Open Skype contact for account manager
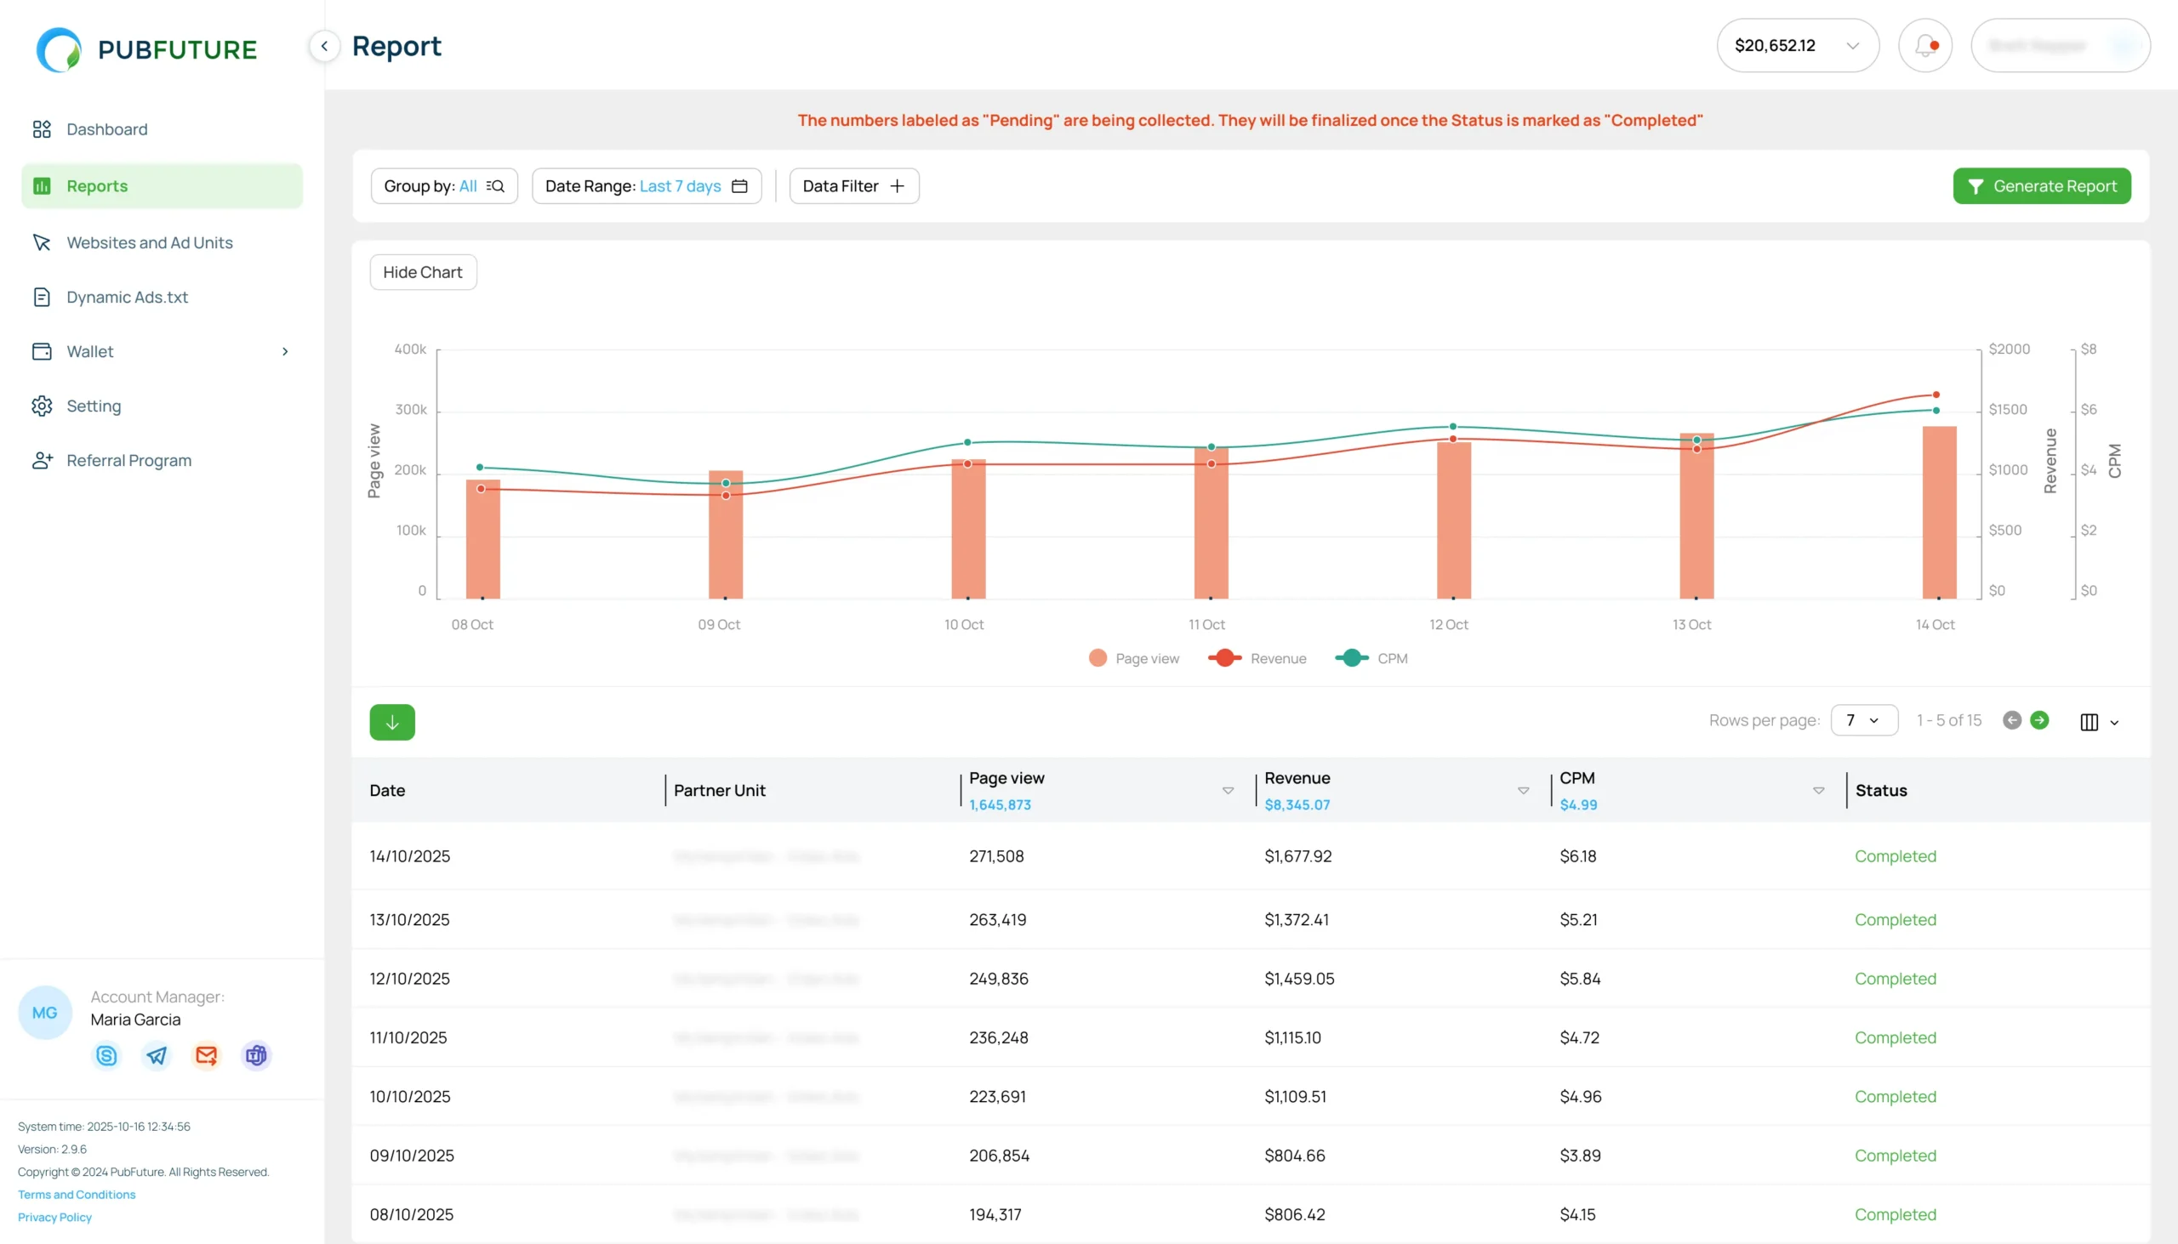This screenshot has height=1244, width=2178. click(x=106, y=1055)
